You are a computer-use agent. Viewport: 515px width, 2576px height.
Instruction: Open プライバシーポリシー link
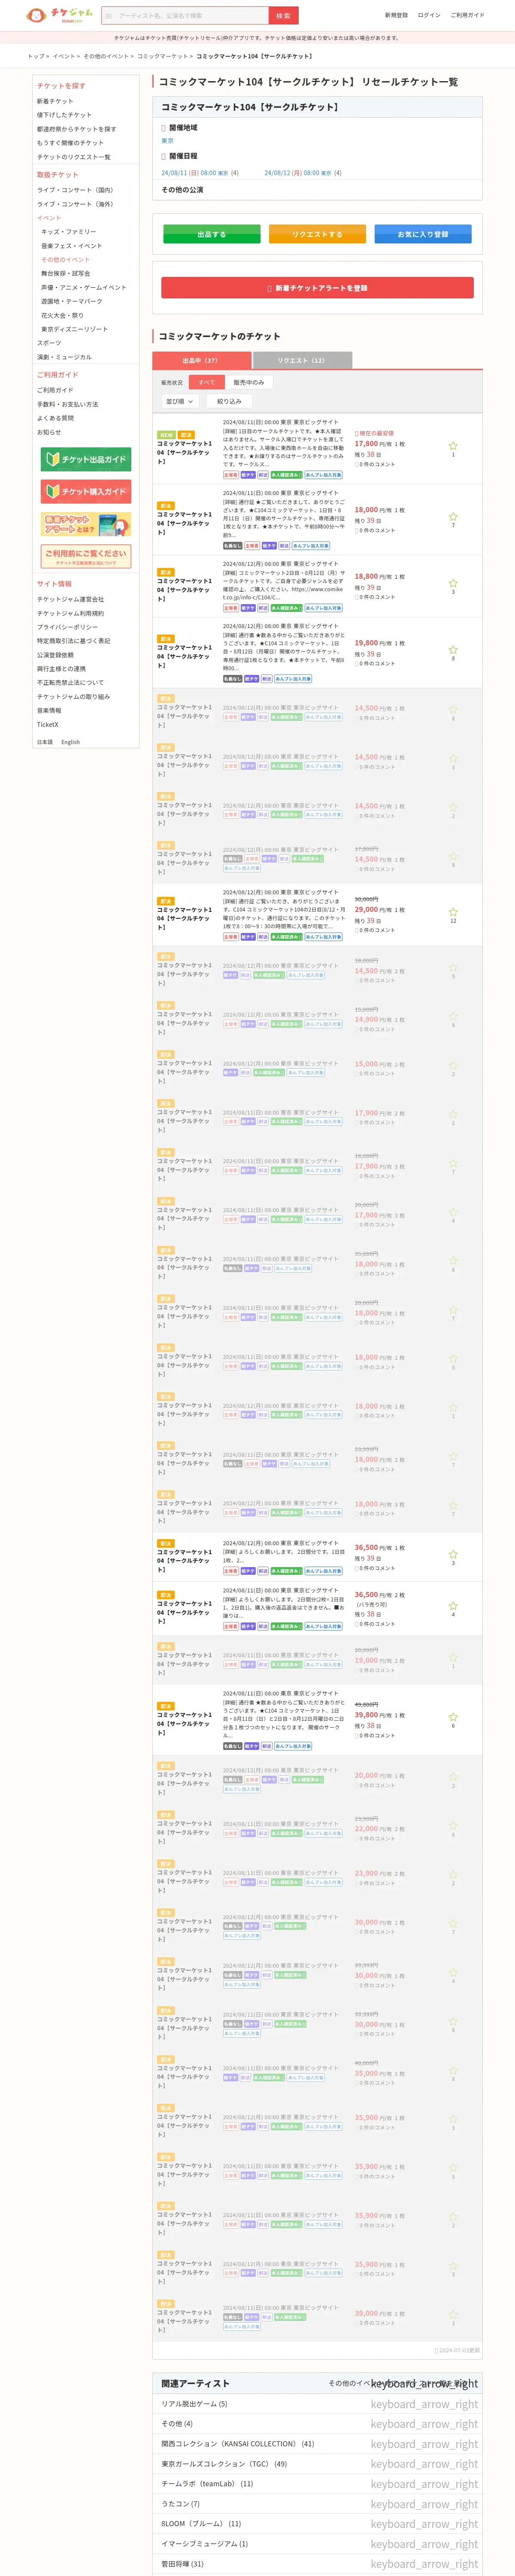point(67,627)
